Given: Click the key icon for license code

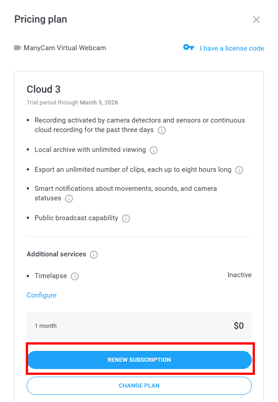Looking at the screenshot, I should tap(188, 47).
